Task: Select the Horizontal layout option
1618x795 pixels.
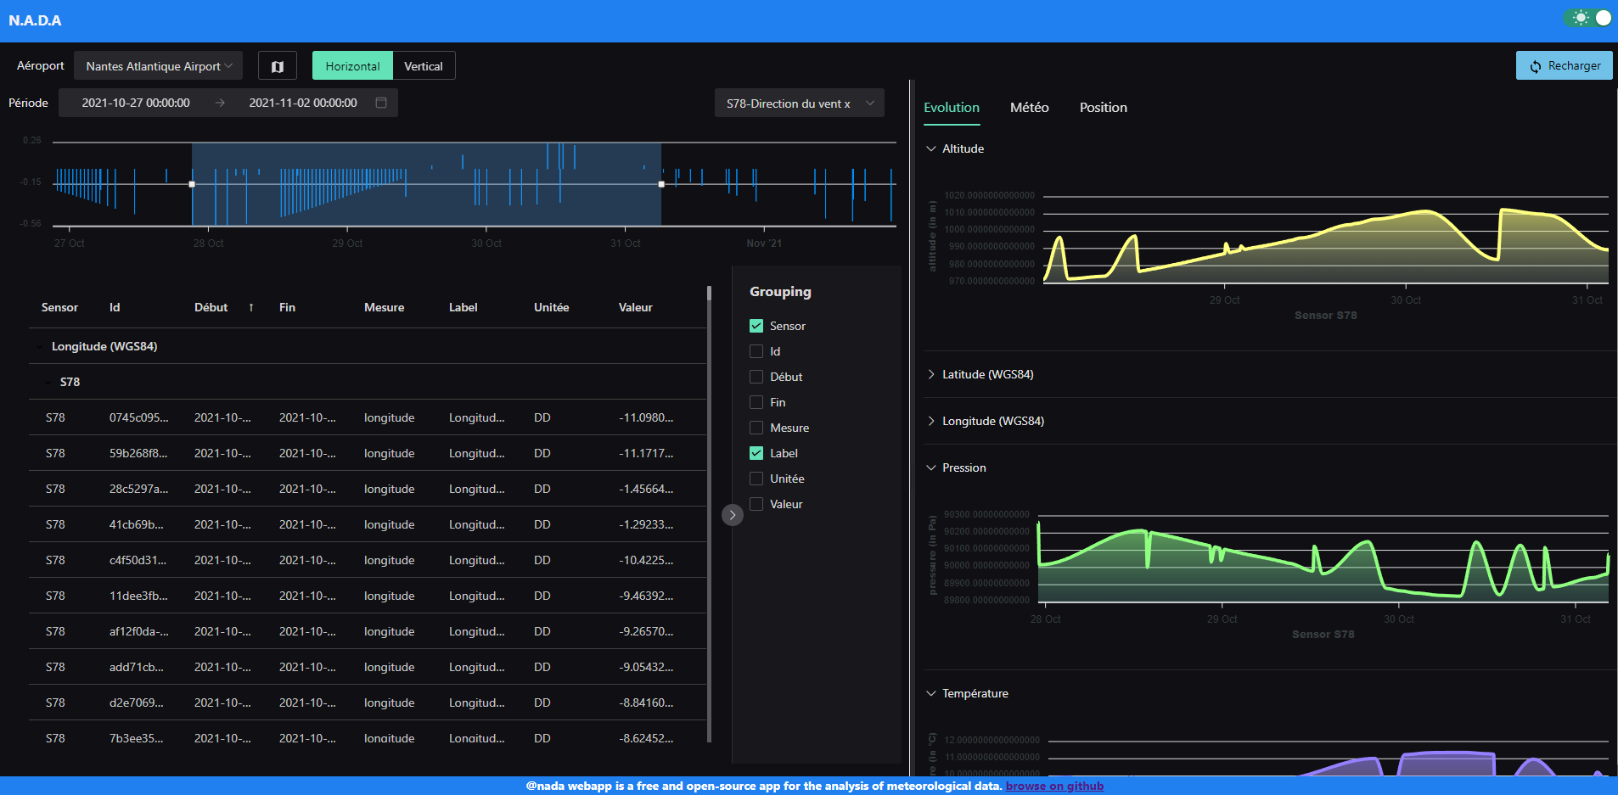Action: coord(352,66)
